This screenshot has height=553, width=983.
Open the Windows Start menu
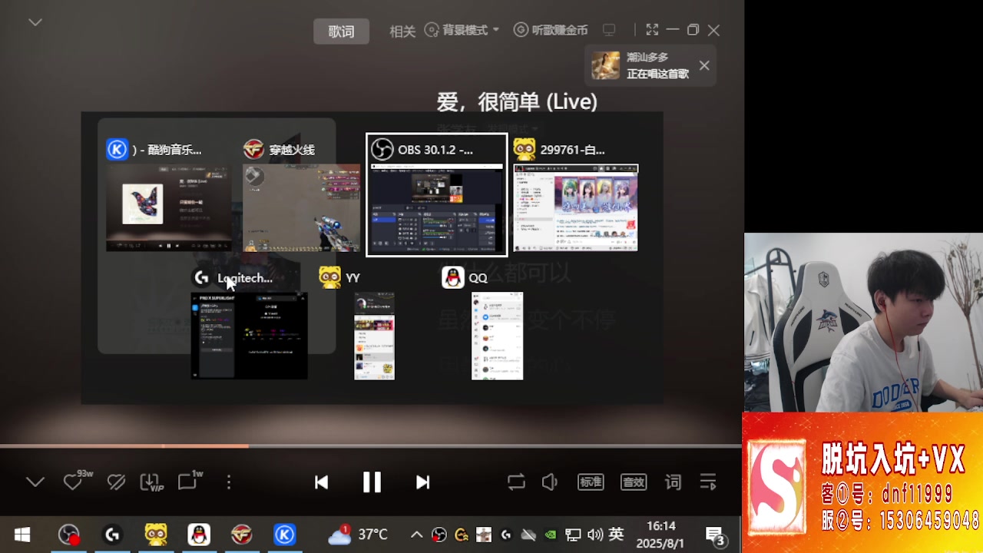(x=22, y=535)
